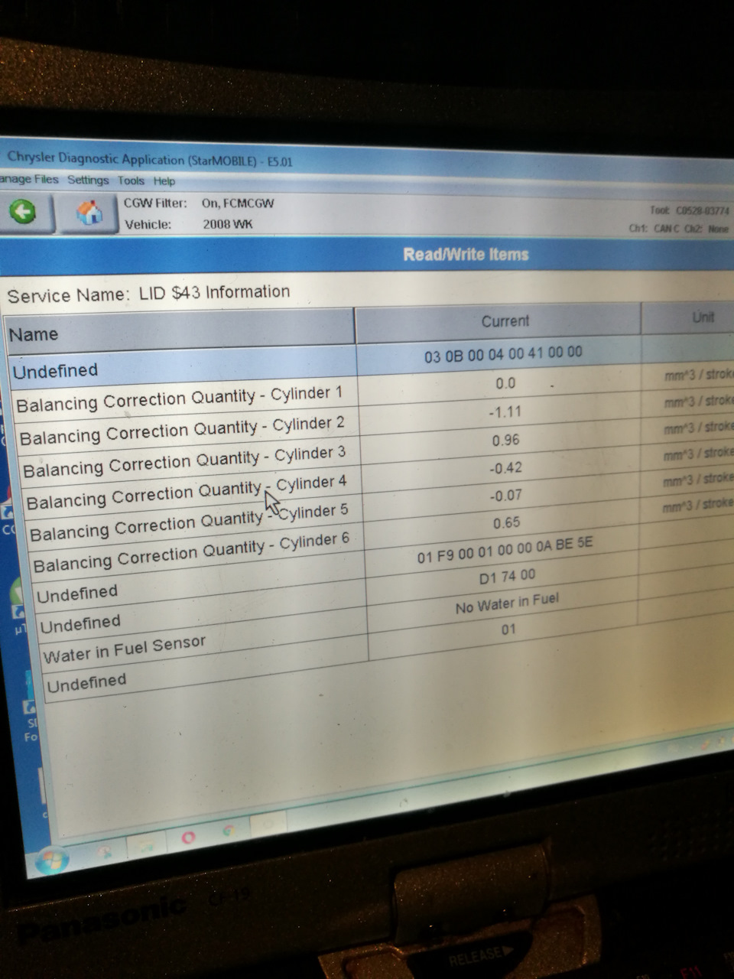The image size is (734, 979).
Task: Click the Unit column header
Action: point(688,317)
